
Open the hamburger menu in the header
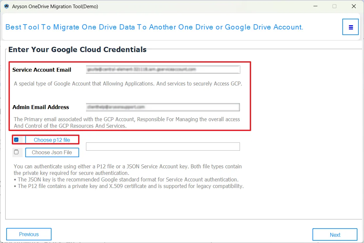[351, 27]
